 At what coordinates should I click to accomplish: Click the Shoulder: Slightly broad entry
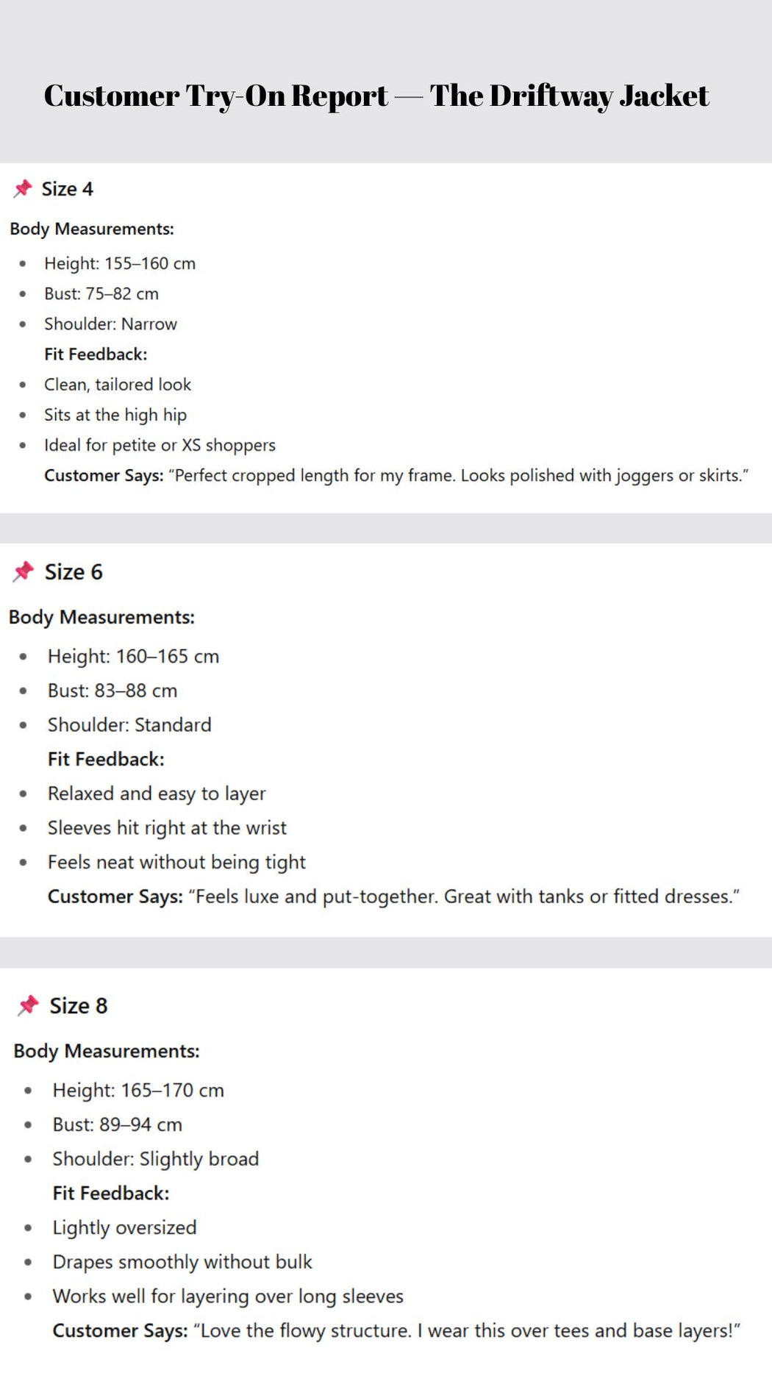(156, 1159)
